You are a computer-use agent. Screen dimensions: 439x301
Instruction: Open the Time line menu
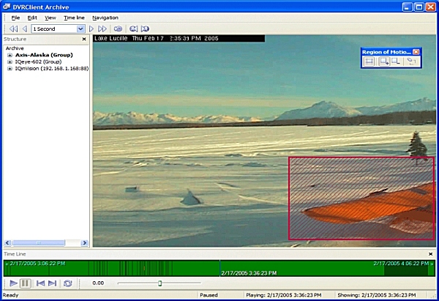click(x=73, y=18)
